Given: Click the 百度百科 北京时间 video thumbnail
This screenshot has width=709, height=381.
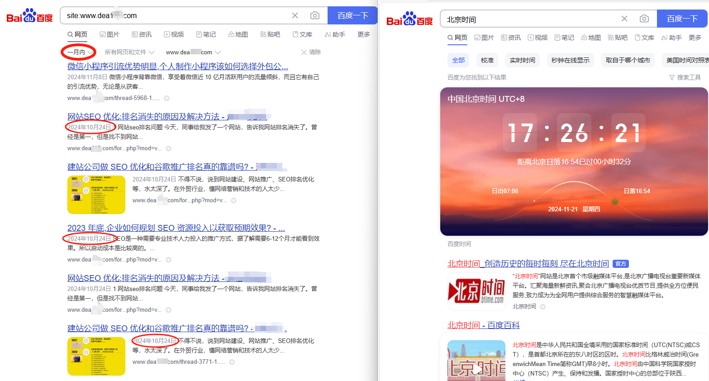Looking at the screenshot, I should coord(476,361).
